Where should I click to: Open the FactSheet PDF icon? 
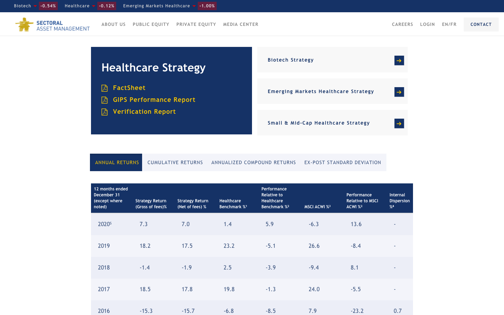click(x=104, y=88)
